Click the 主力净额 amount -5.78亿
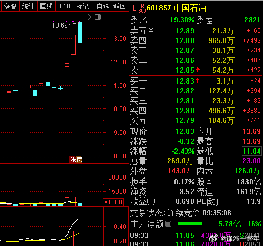This screenshot has height=246, width=263. pyautogui.click(x=228, y=224)
